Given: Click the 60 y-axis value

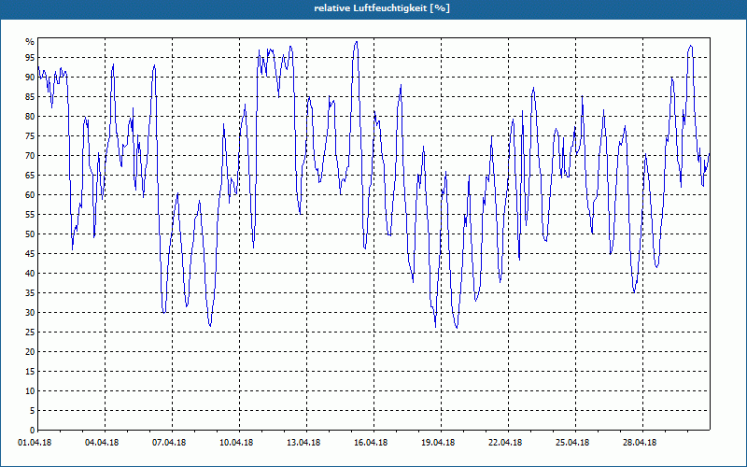Looking at the screenshot, I should [30, 195].
